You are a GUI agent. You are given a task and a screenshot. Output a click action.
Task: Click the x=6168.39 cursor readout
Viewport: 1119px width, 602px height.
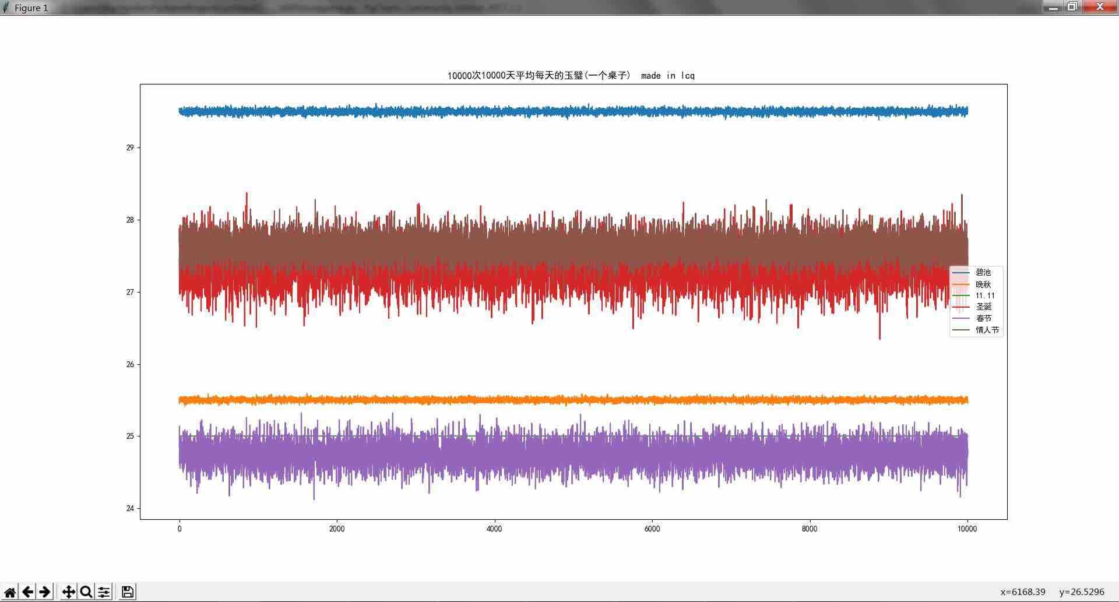coord(1023,592)
